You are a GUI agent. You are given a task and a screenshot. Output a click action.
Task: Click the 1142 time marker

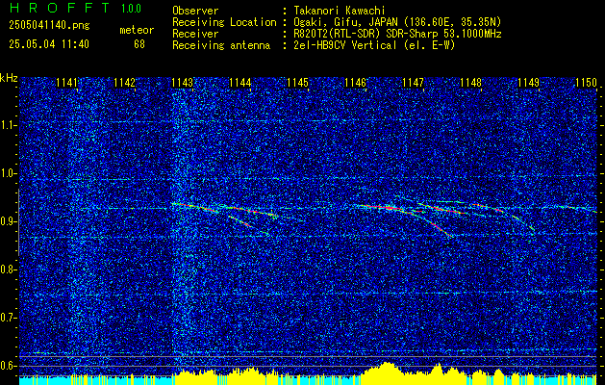pos(125,83)
